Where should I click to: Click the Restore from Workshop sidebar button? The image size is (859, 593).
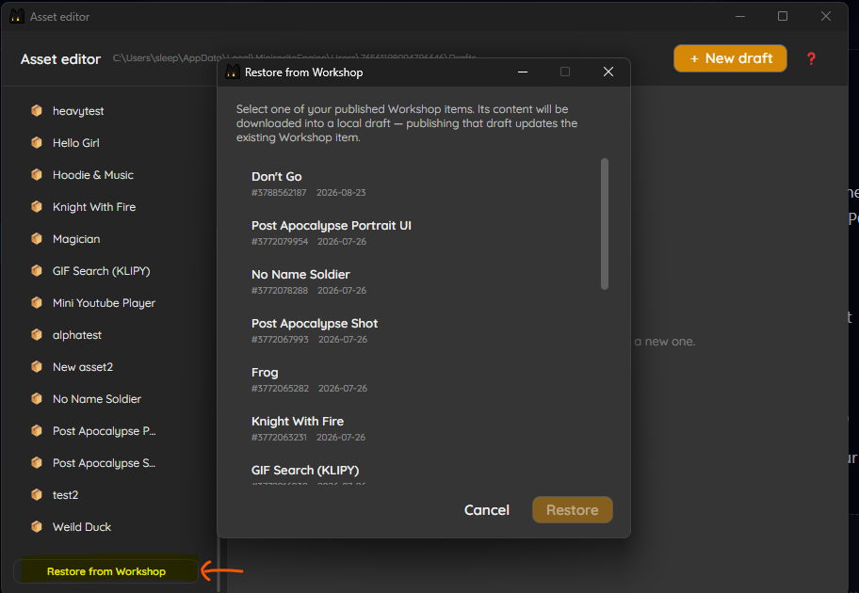[x=105, y=571]
